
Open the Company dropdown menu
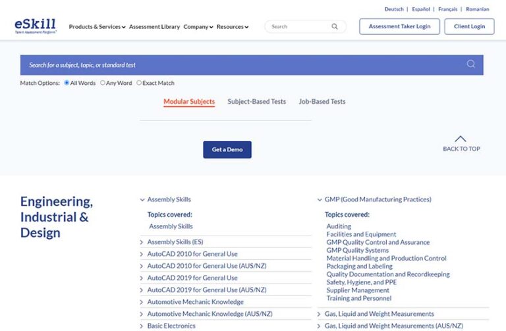pos(198,27)
